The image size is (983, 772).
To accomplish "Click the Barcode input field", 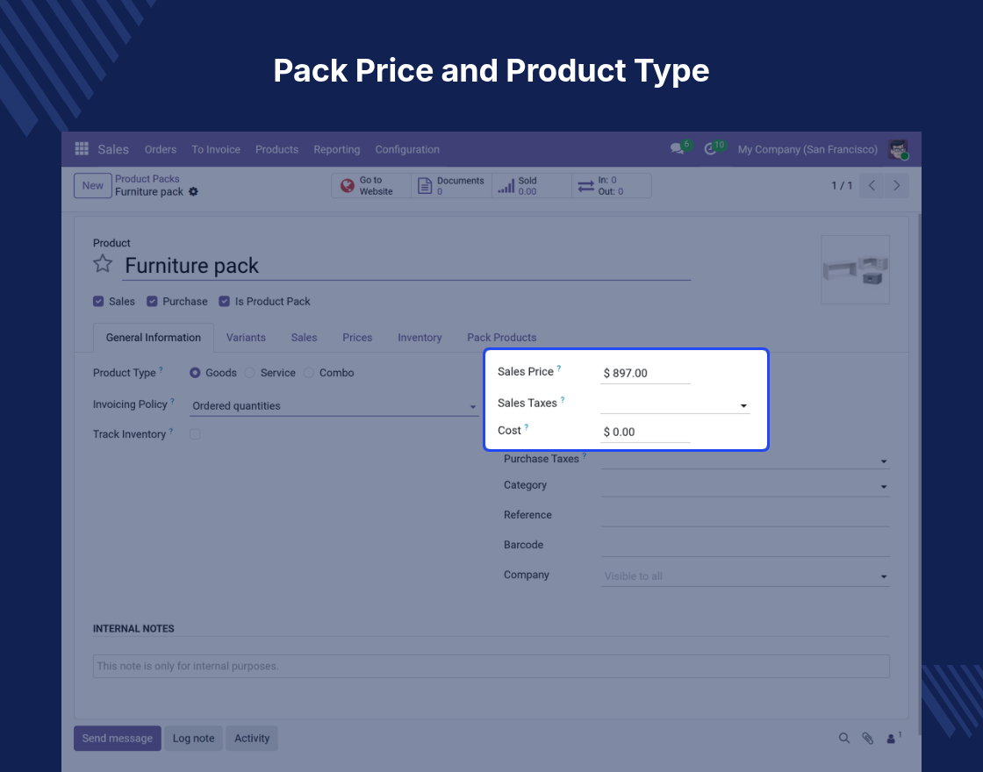I will pyautogui.click(x=745, y=546).
